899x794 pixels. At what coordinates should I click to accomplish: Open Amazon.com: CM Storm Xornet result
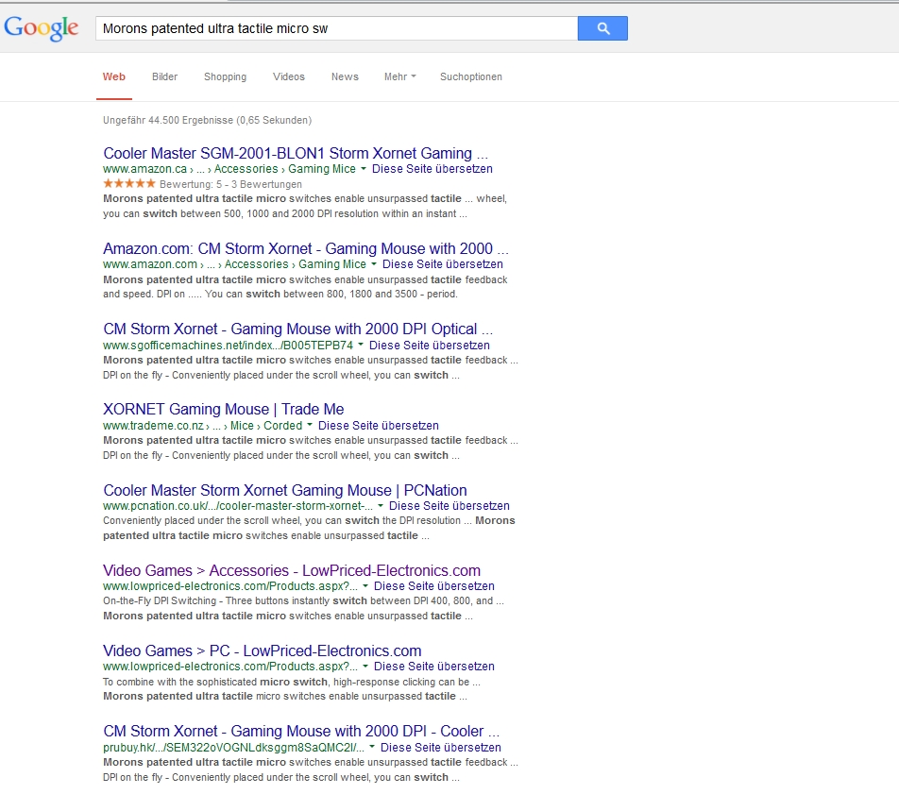pyautogui.click(x=306, y=248)
